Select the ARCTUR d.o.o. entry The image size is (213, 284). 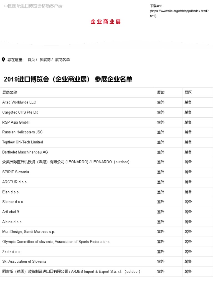click(15, 182)
